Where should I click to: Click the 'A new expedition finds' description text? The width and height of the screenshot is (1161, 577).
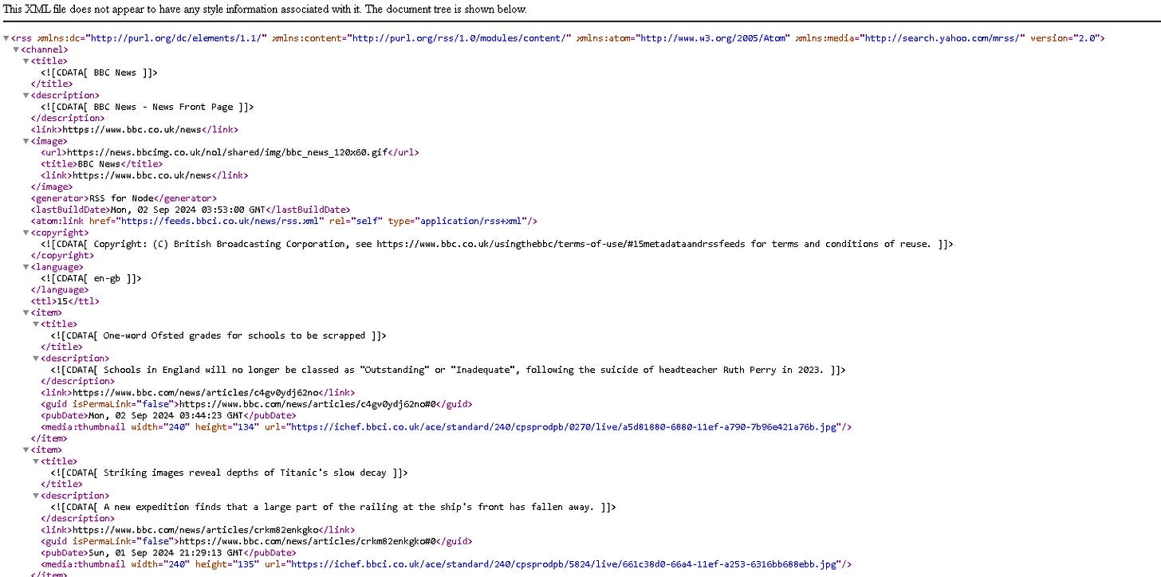(x=333, y=507)
